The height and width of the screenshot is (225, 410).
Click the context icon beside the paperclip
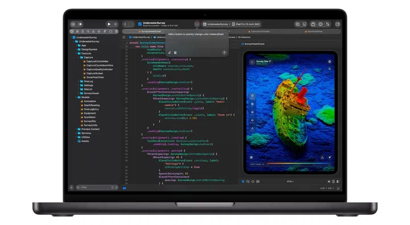(x=175, y=53)
